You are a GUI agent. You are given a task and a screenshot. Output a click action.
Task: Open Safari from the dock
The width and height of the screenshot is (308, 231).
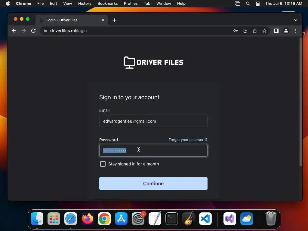[x=70, y=218]
